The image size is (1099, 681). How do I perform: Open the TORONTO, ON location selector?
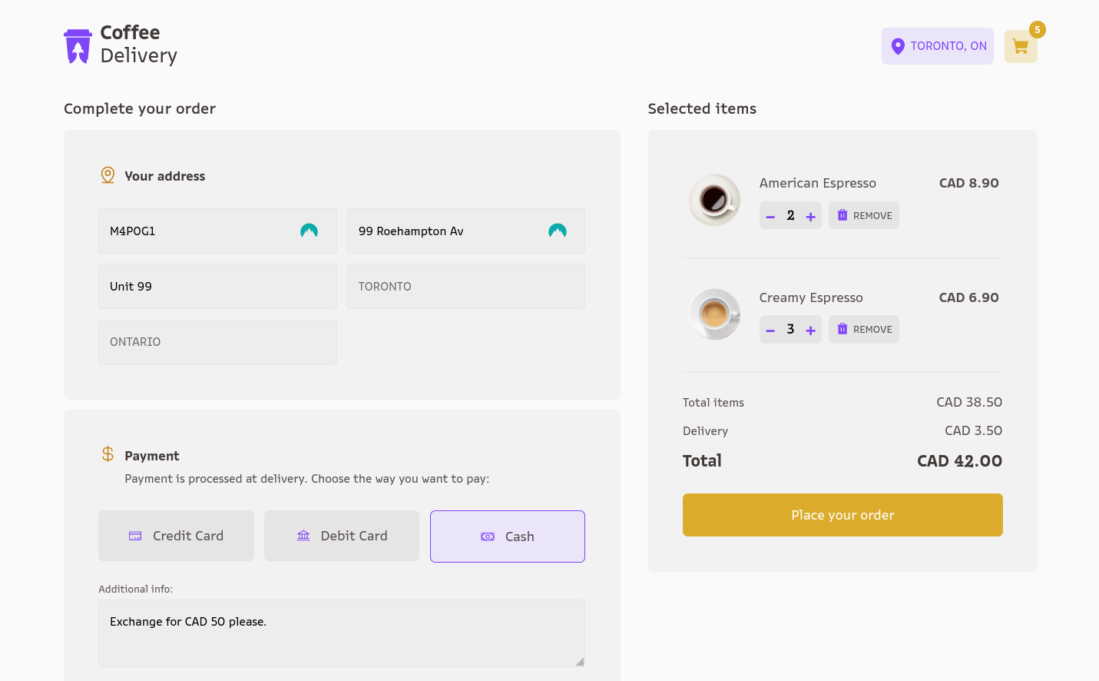(x=937, y=46)
